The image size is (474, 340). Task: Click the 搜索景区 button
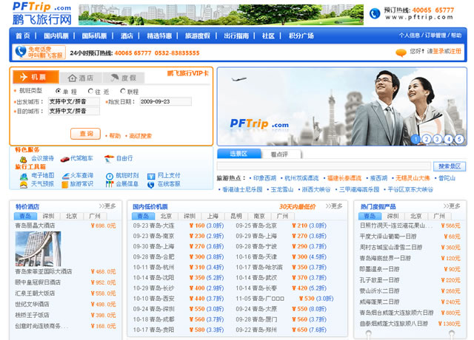[450, 166]
